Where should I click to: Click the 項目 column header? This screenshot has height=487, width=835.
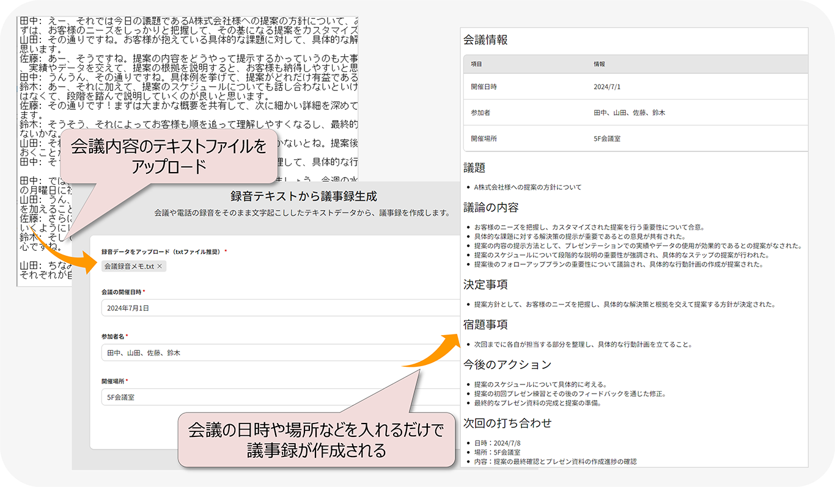(477, 64)
